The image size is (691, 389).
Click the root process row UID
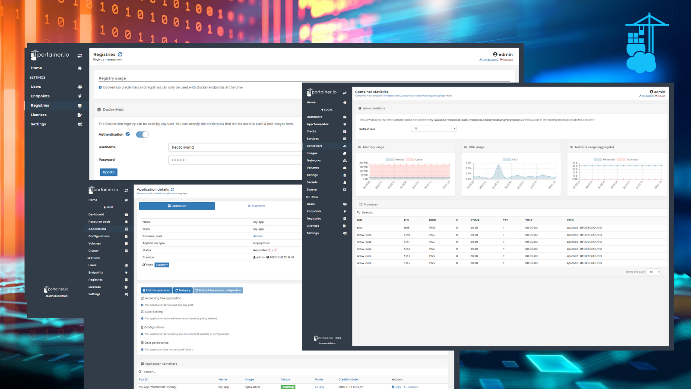point(360,228)
